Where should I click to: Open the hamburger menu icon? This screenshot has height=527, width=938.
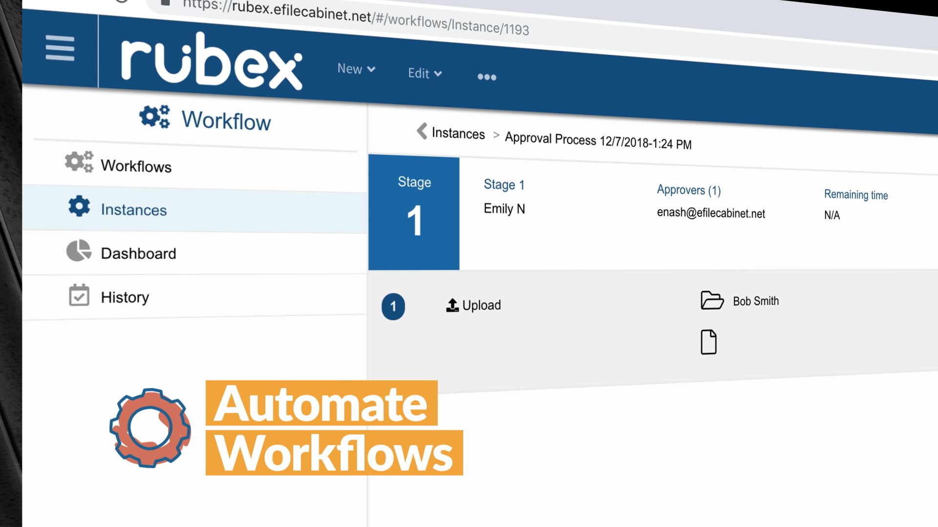(x=60, y=48)
